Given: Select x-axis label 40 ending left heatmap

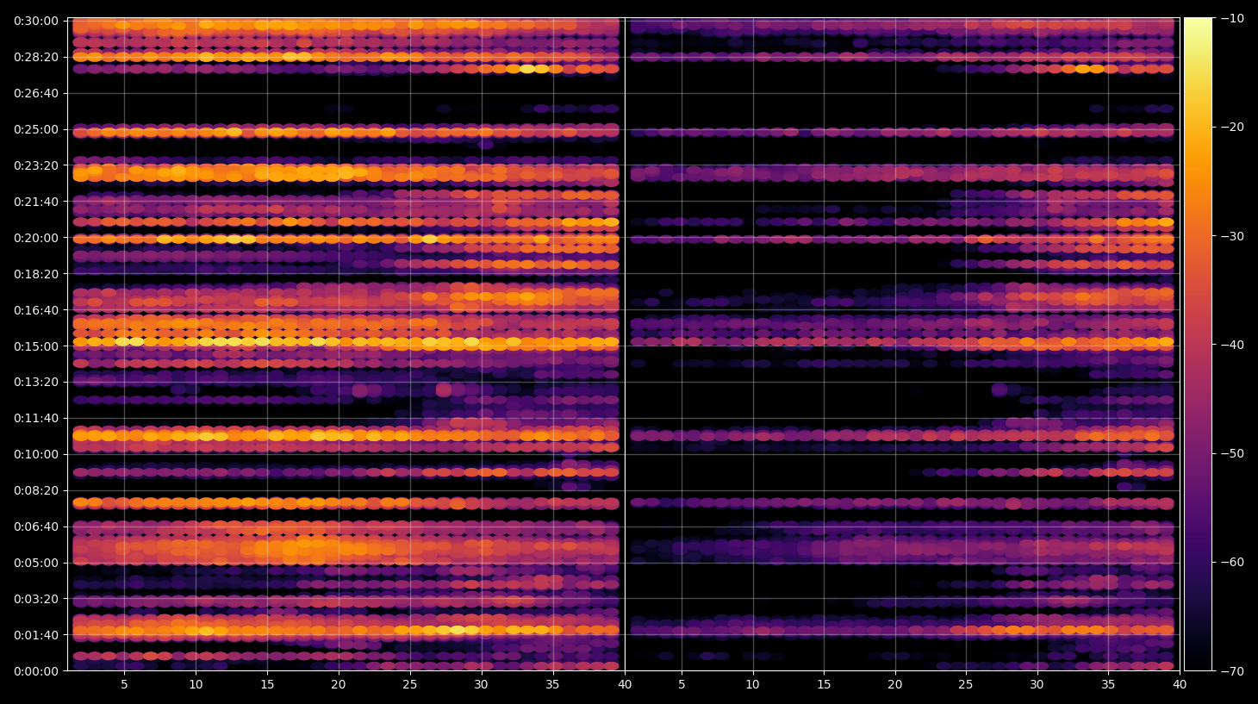Looking at the screenshot, I should [625, 685].
